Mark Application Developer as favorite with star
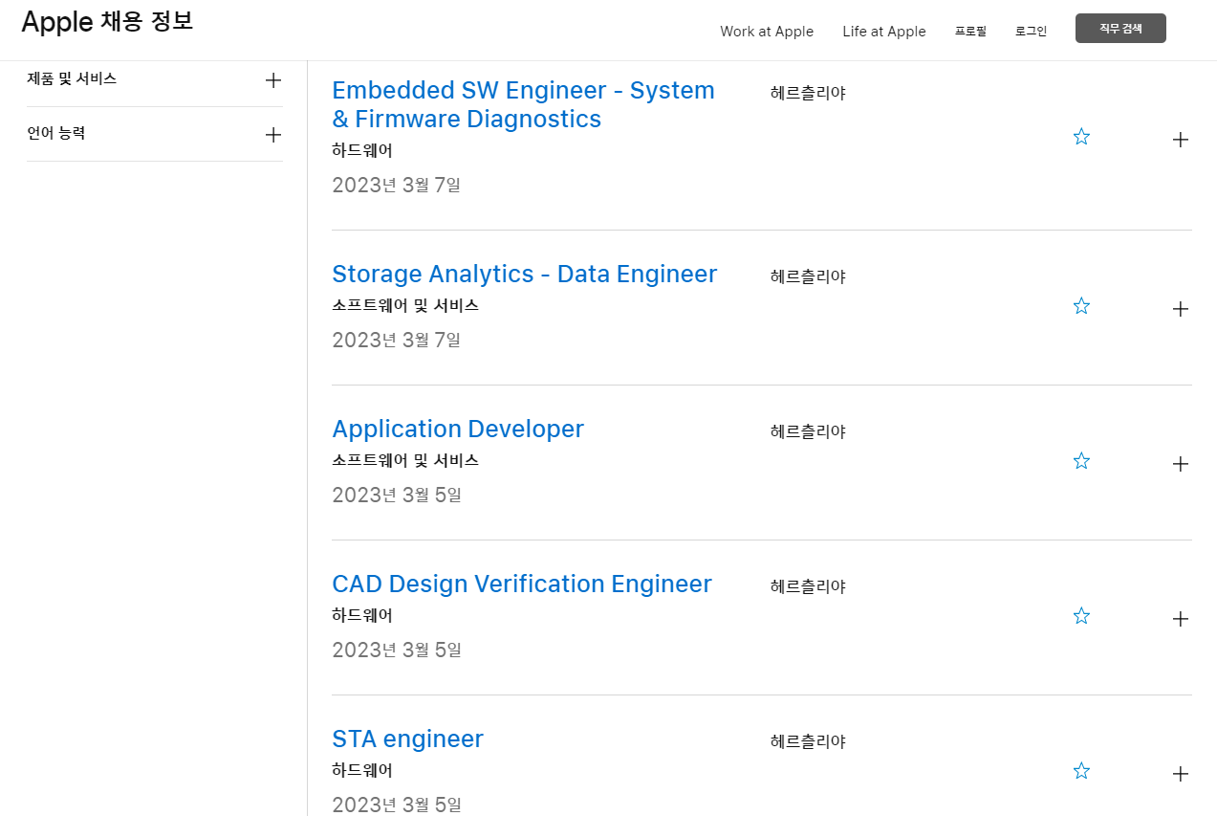The height and width of the screenshot is (816, 1217). tap(1081, 461)
